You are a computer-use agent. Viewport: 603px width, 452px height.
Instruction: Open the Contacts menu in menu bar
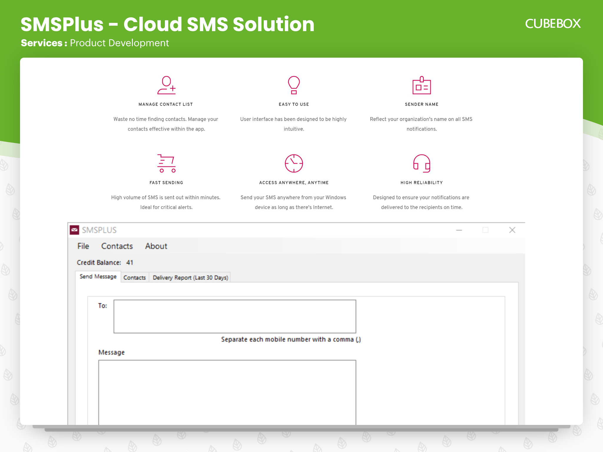(x=117, y=246)
